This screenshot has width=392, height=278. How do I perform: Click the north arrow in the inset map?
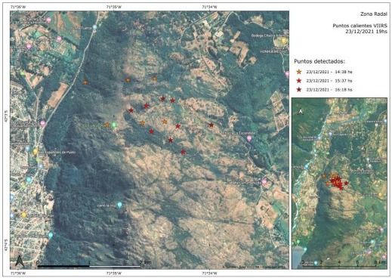coord(301,111)
